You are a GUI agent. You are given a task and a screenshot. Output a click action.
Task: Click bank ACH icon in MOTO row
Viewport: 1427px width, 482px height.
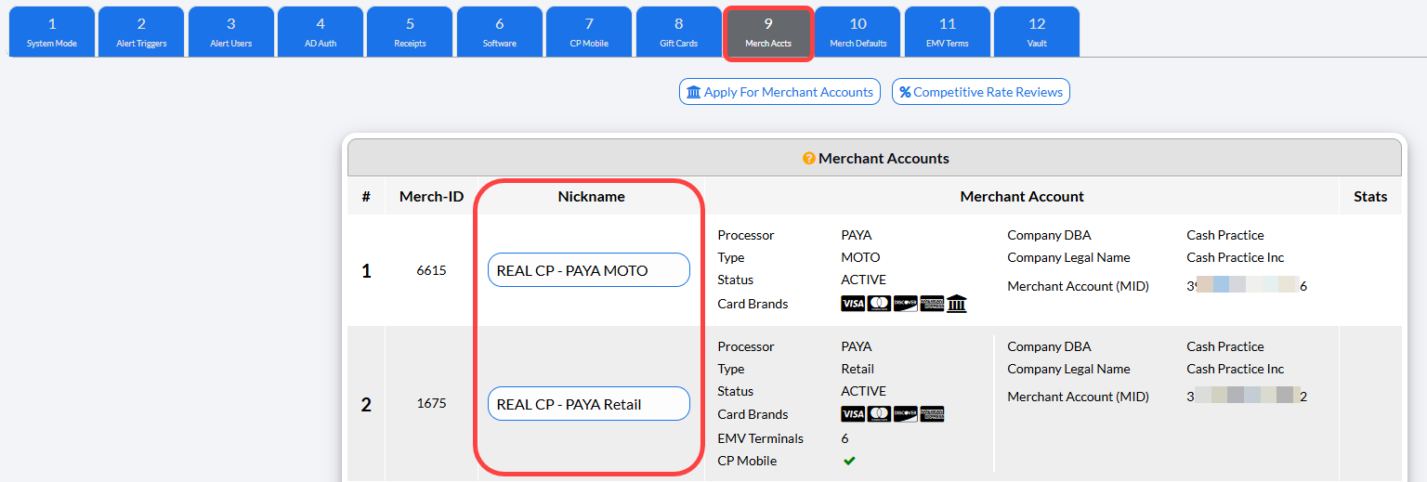[957, 304]
